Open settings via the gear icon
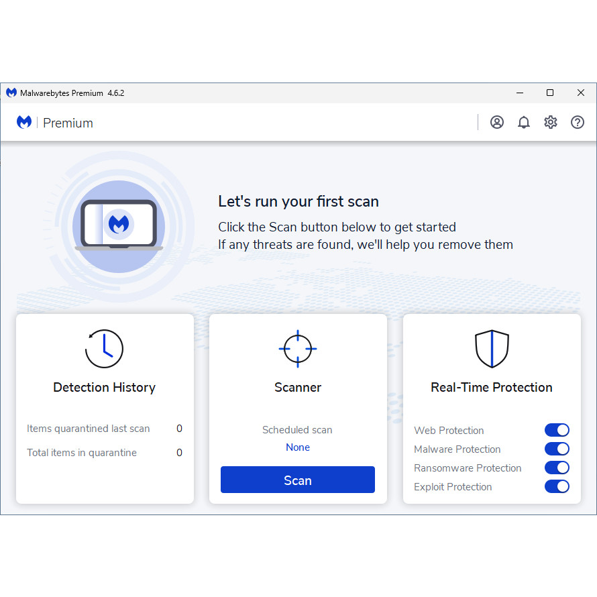Viewport: 597px width, 597px height. 550,122
